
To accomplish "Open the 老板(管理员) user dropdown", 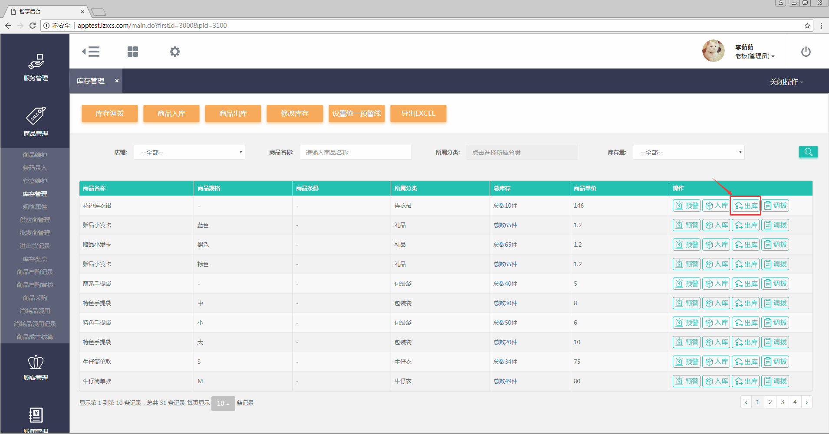I will (x=755, y=56).
